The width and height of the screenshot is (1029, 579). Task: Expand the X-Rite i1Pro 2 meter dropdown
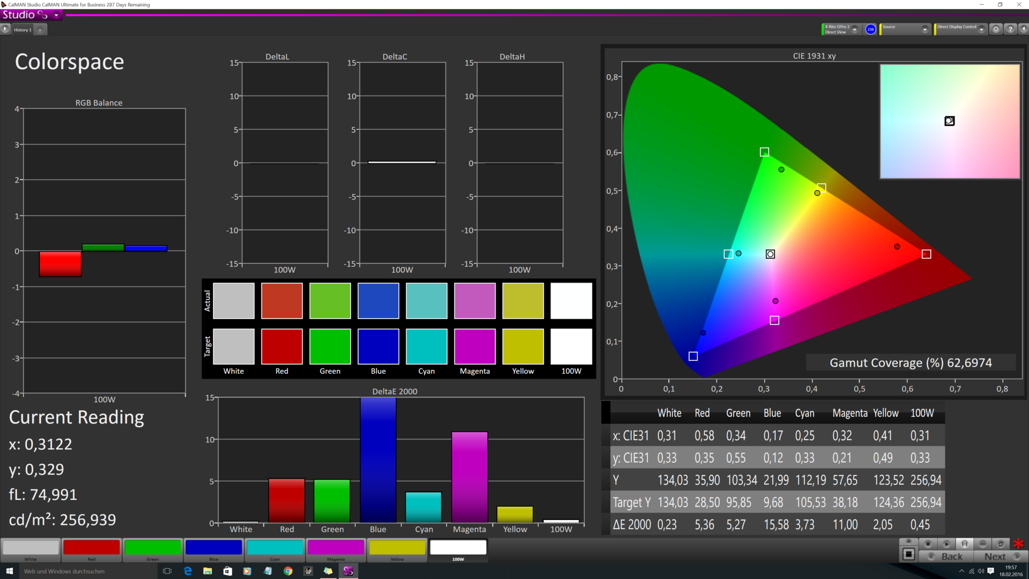(x=855, y=29)
